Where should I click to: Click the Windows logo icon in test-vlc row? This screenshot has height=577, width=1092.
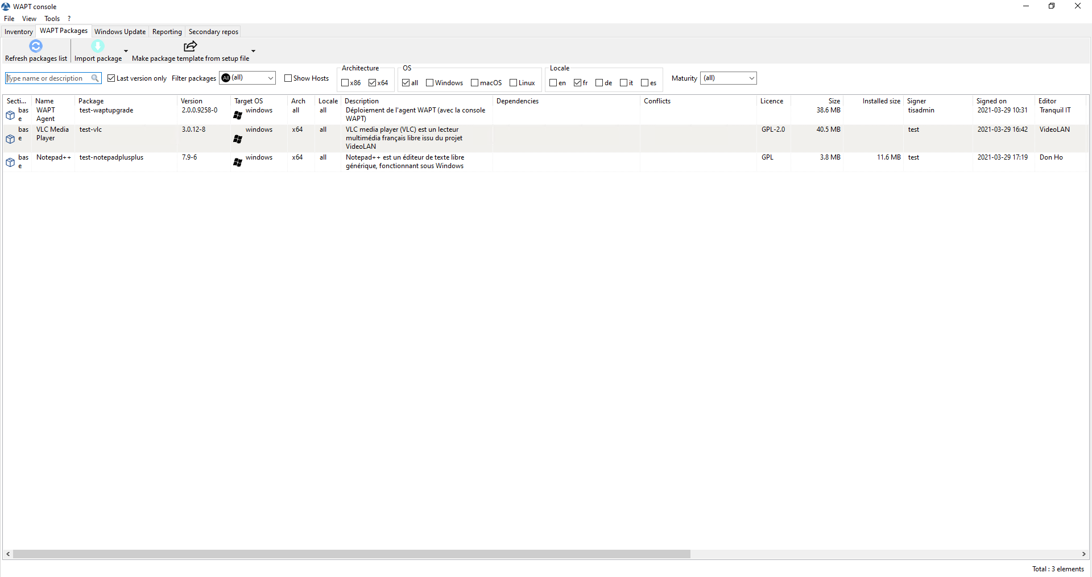(238, 139)
